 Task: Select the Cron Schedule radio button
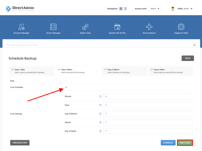point(66,87)
